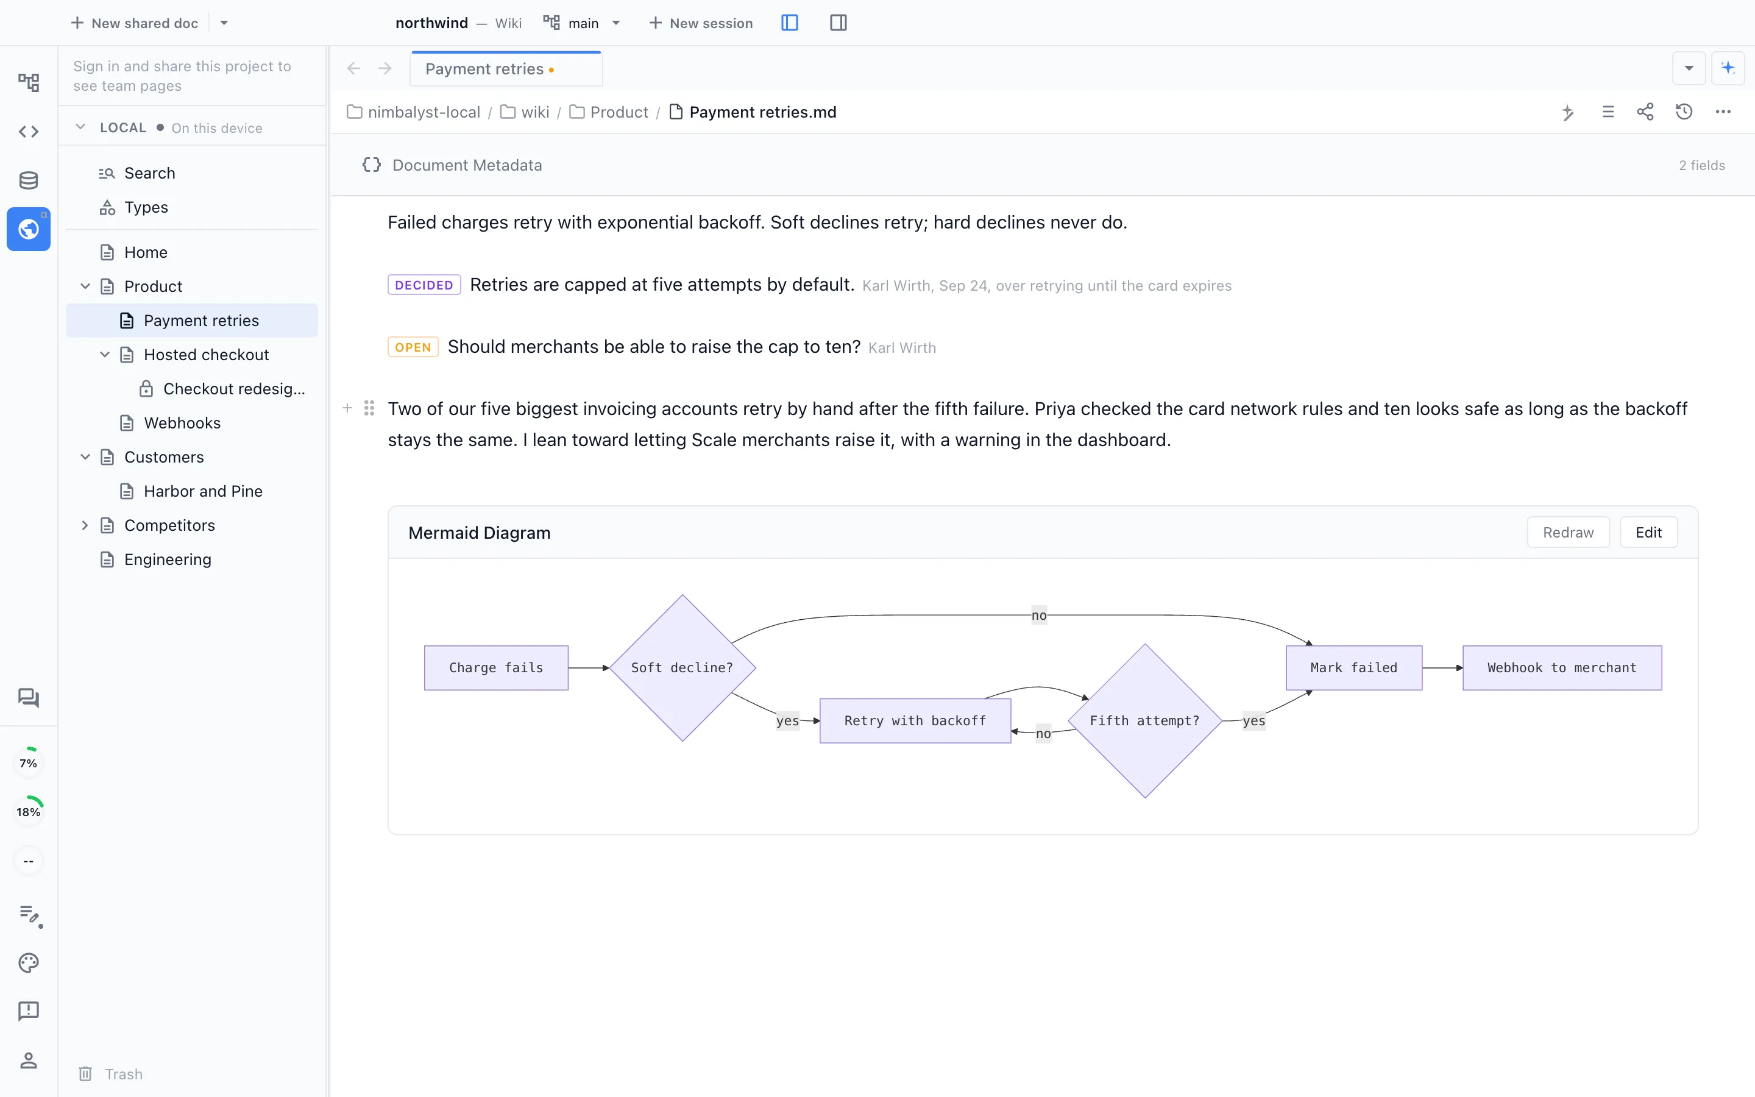Screen dimensions: 1755x1097
Task: Open the chat conversations icon
Action: click(28, 698)
